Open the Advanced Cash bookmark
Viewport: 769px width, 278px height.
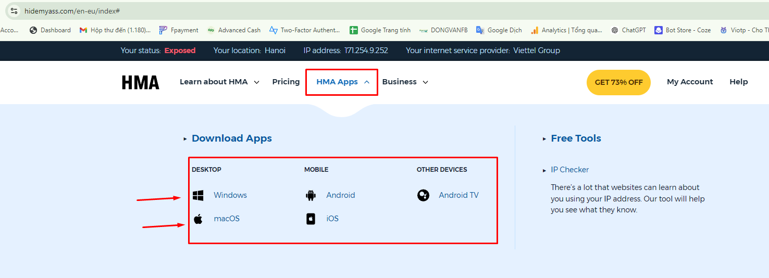point(234,30)
